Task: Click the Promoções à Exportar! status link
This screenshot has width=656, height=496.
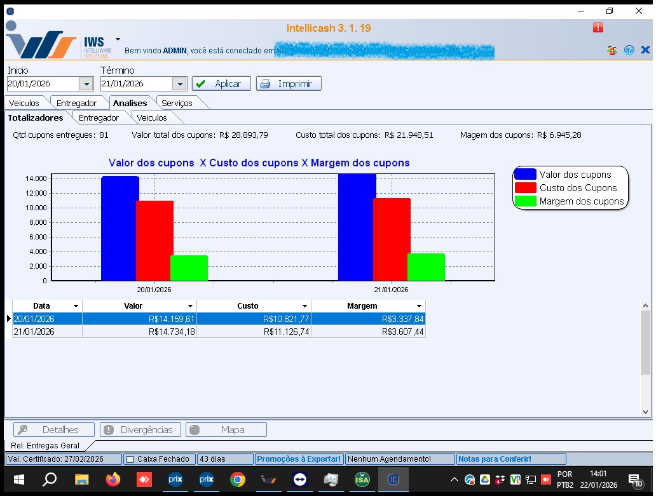Action: 299,459
